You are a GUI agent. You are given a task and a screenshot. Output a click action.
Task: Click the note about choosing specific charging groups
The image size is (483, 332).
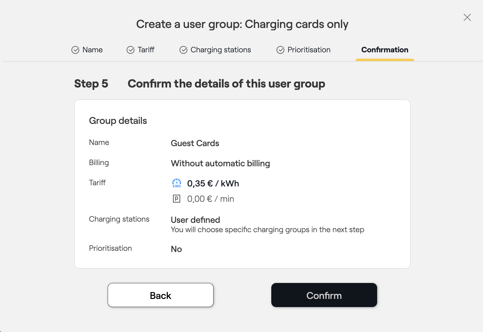coord(267,230)
